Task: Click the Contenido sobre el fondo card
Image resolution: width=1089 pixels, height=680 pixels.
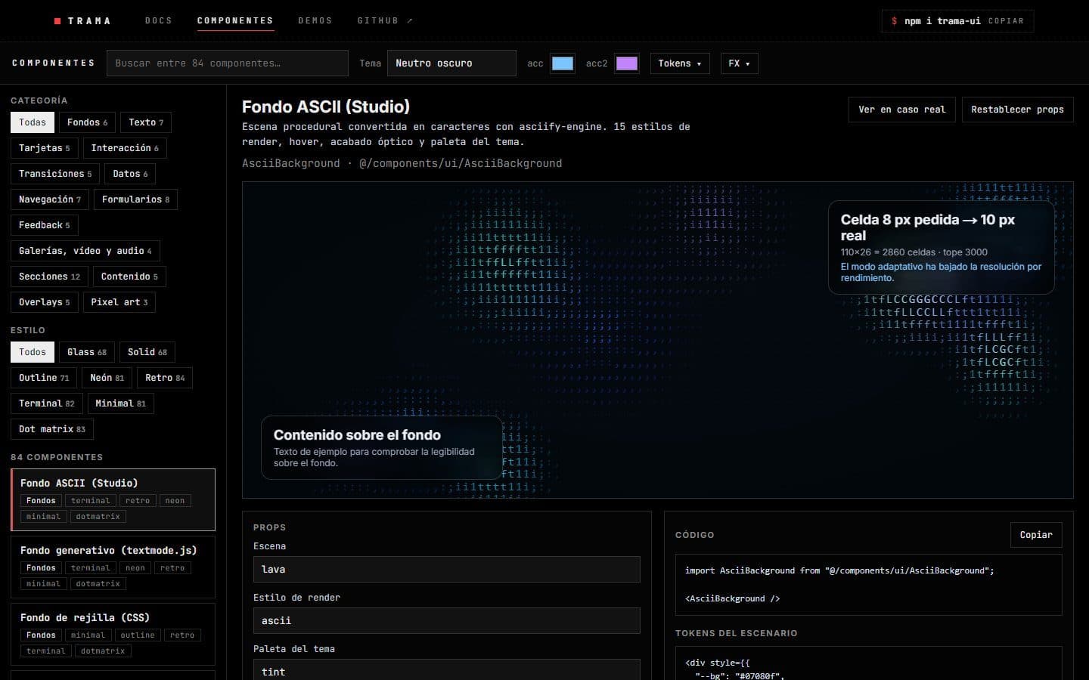Action: click(x=382, y=448)
